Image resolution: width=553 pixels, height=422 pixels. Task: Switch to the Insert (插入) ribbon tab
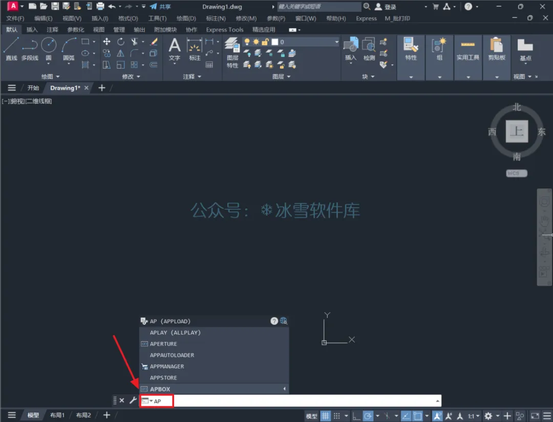(32, 30)
